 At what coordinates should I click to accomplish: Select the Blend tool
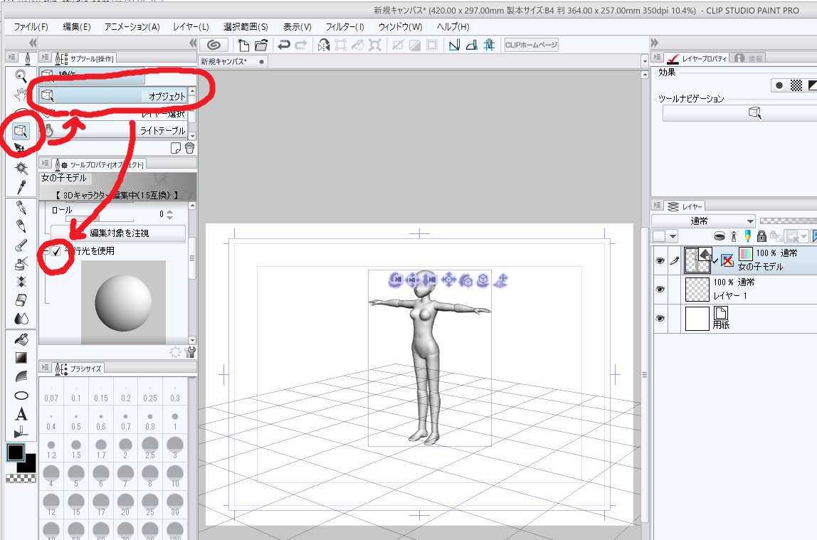[21, 318]
